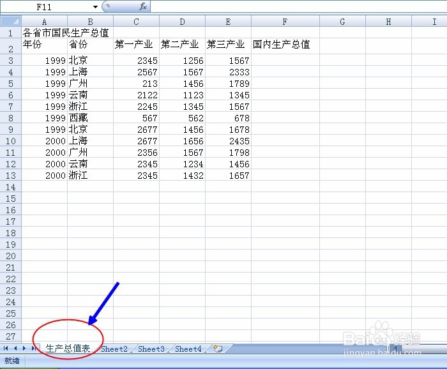Select column B header
The width and height of the screenshot is (447, 369).
click(91, 21)
